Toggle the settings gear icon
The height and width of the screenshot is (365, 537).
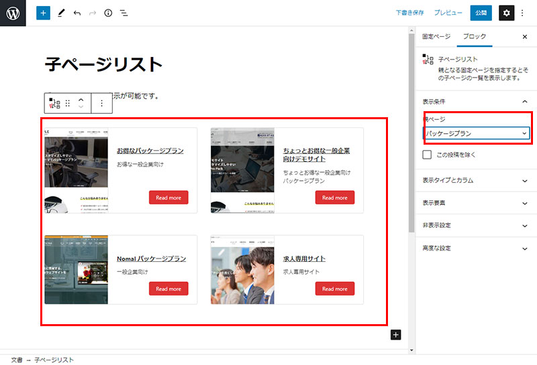[506, 13]
